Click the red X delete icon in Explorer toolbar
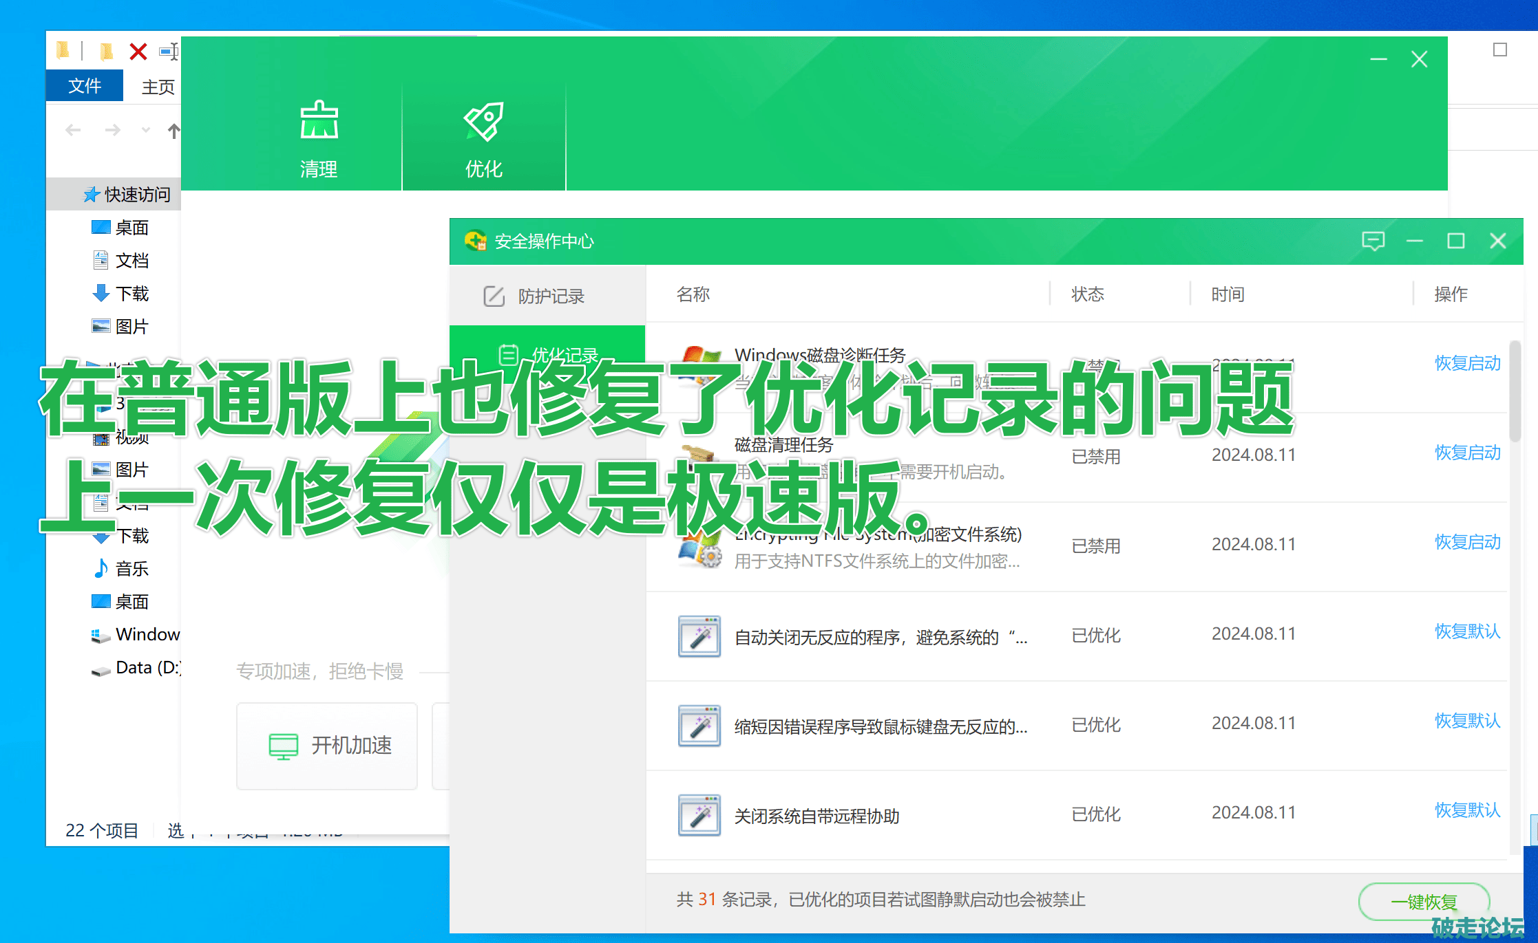 tap(138, 52)
